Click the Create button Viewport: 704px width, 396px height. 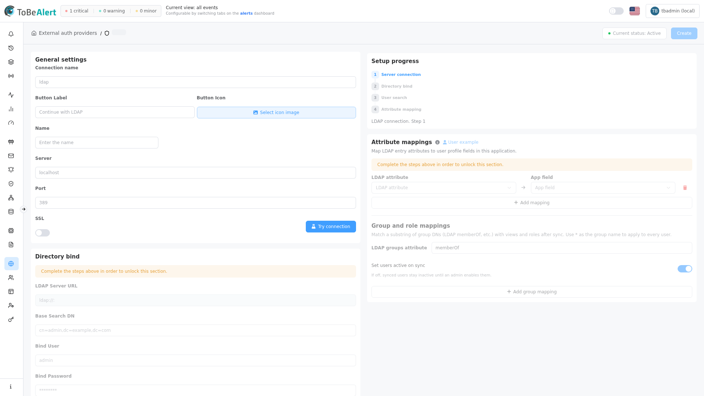[x=684, y=33]
